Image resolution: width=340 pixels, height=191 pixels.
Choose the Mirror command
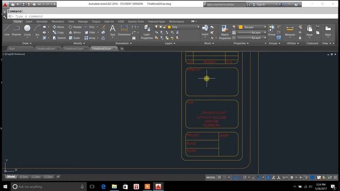tap(75, 32)
